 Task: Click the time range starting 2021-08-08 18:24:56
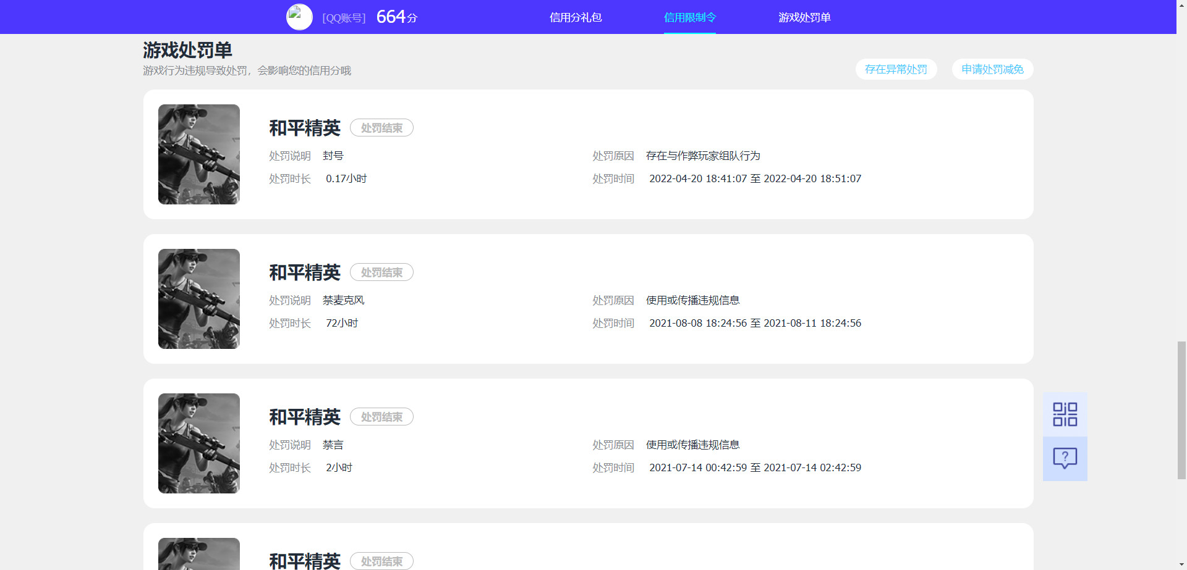755,323
